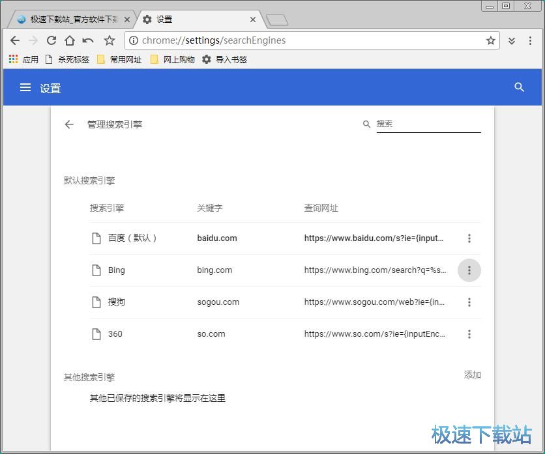Image resolution: width=545 pixels, height=454 pixels.
Task: Click the 查询网址 column header
Action: pos(321,208)
